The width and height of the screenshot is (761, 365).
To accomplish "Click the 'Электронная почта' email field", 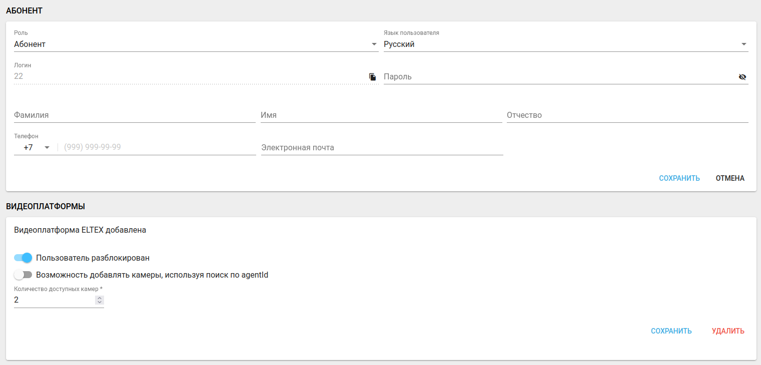I will point(382,148).
